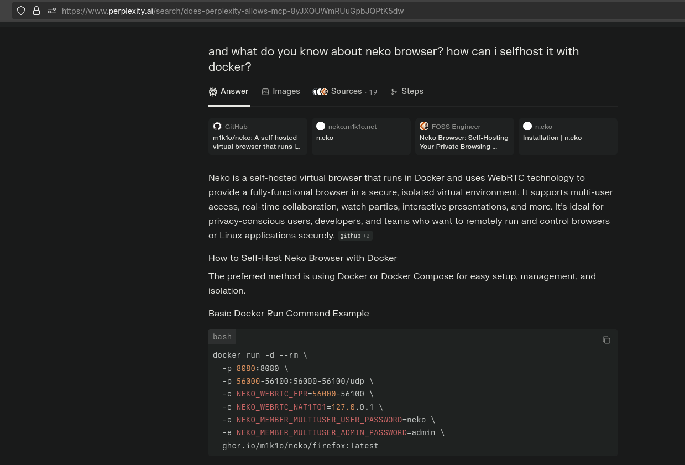Click the bash language label
The height and width of the screenshot is (465, 685).
222,337
